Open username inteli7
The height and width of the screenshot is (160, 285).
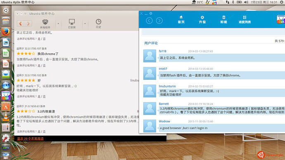[163, 69]
